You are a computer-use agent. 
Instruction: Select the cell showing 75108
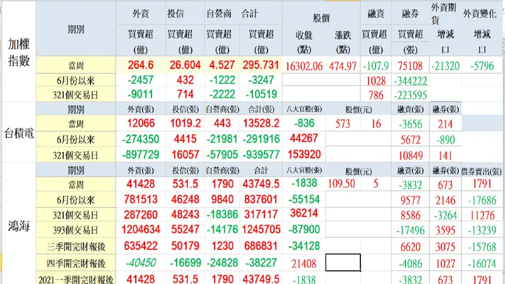(x=410, y=66)
